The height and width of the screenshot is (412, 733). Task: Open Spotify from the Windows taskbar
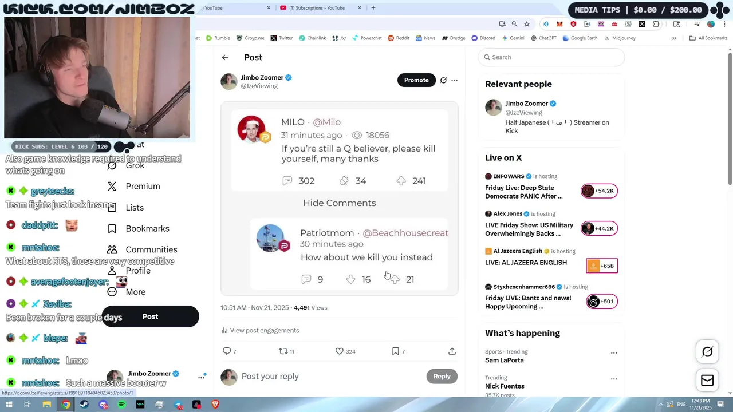(x=121, y=405)
